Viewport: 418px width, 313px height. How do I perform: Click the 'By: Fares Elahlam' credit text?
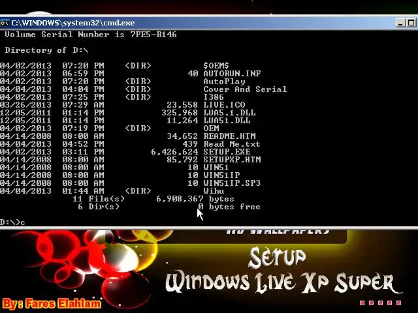click(52, 304)
